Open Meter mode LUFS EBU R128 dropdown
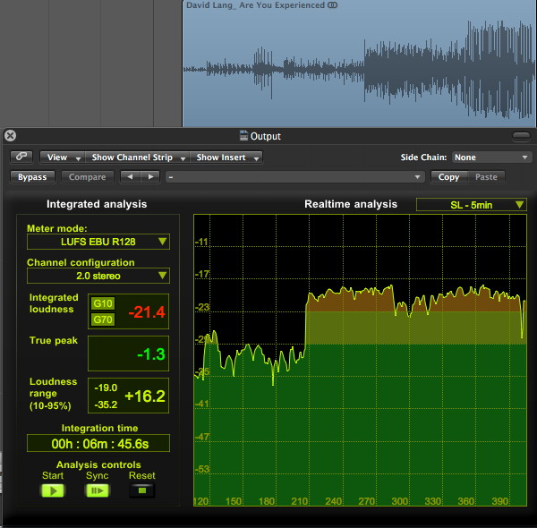 [x=98, y=242]
